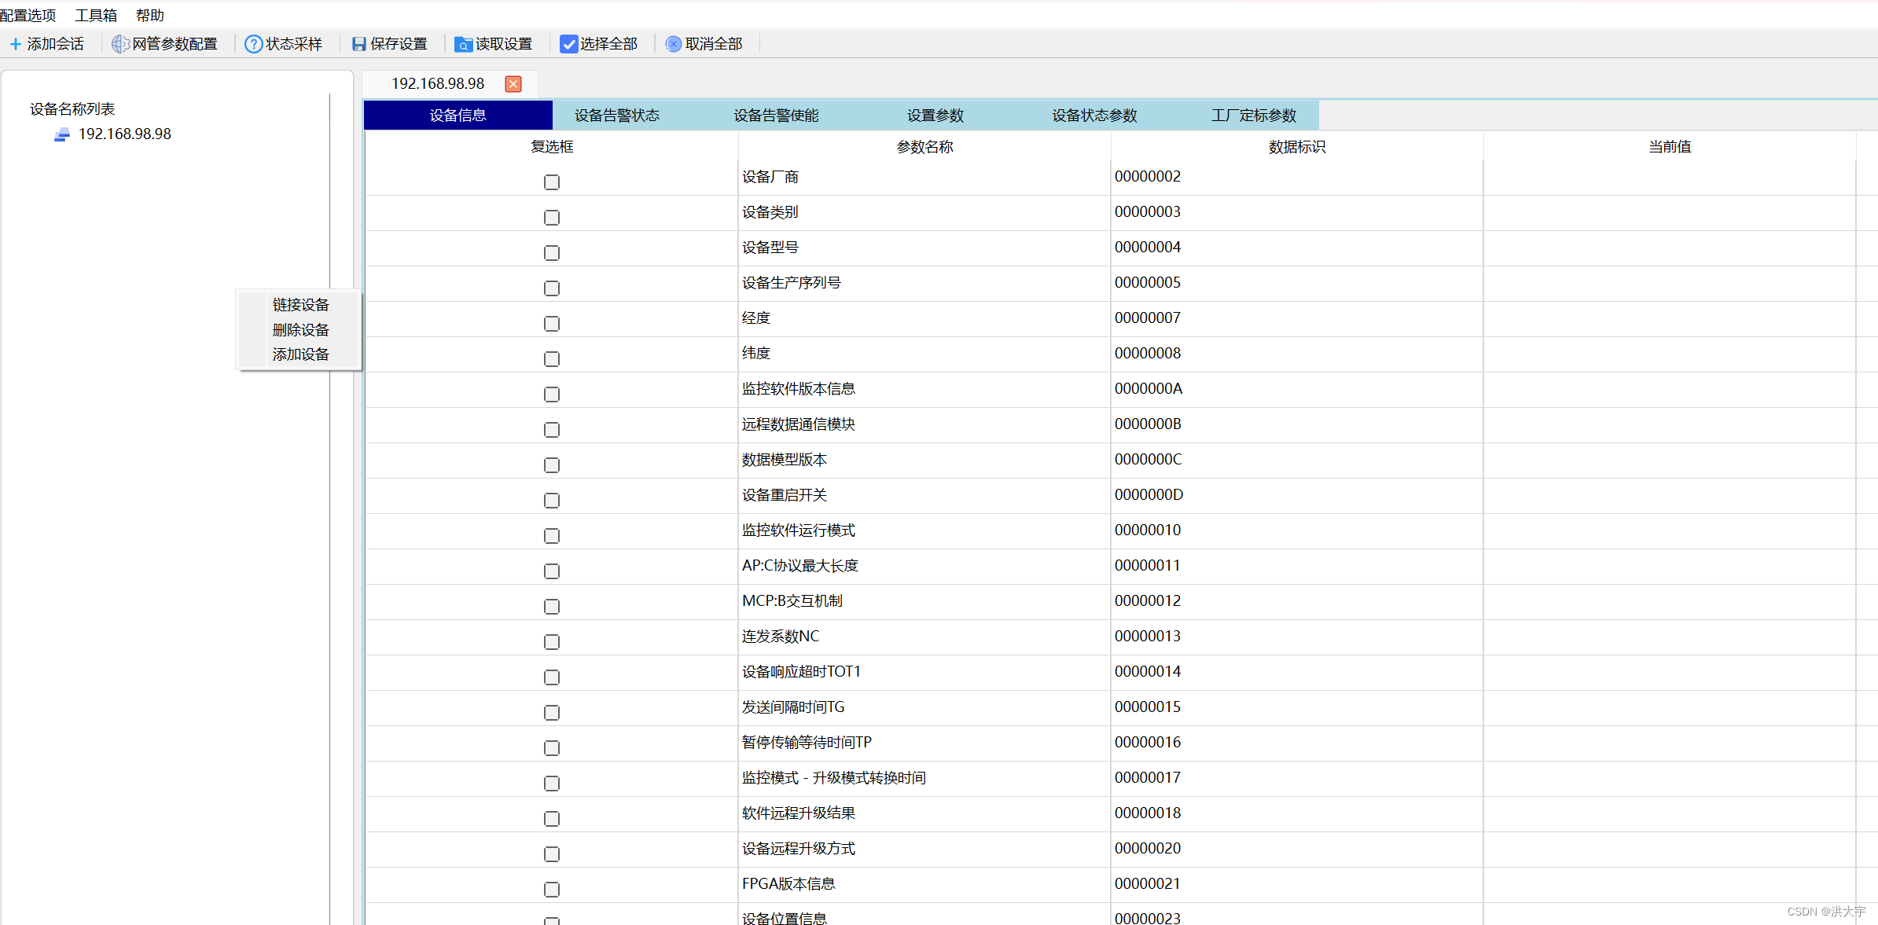
Task: Click the 当前值 cell for 设备重启开关
Action: coord(1670,496)
